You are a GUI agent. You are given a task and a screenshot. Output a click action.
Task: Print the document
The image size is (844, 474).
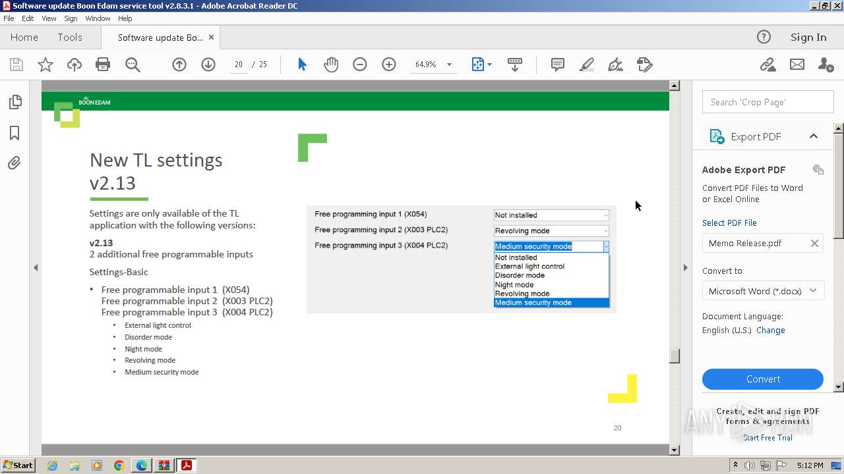point(103,65)
